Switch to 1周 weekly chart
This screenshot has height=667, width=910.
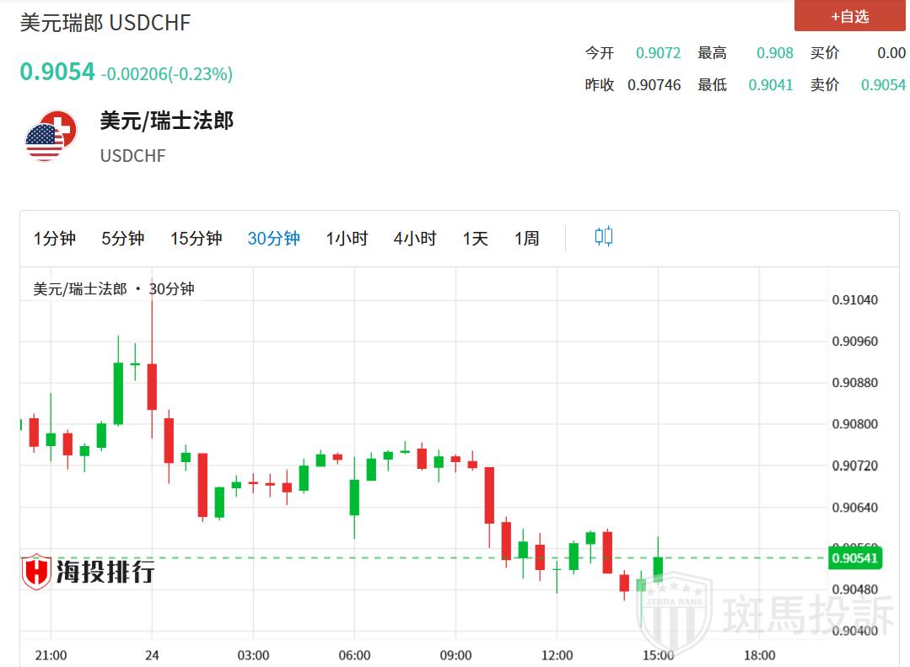526,239
